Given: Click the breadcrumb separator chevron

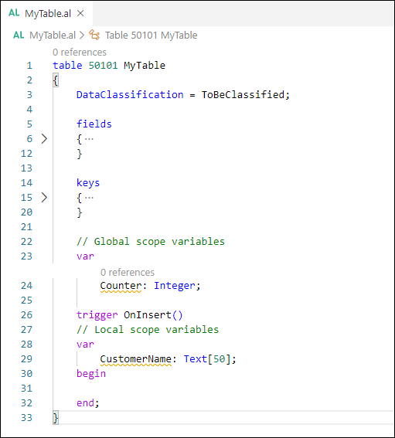Looking at the screenshot, I should coord(82,36).
